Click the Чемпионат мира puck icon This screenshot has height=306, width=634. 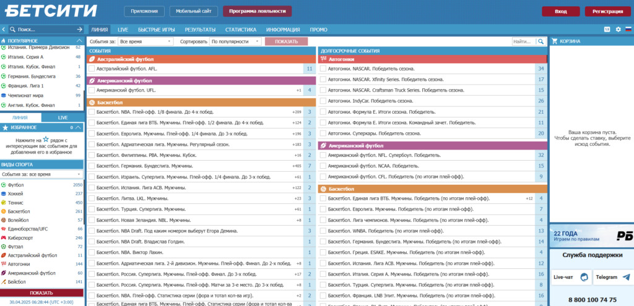coord(4,96)
